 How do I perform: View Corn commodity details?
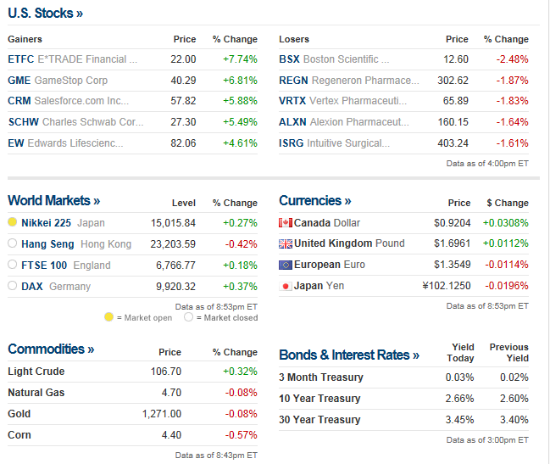[19, 435]
